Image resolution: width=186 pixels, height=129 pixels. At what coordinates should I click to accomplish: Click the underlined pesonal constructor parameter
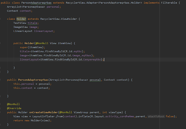[95, 80]
